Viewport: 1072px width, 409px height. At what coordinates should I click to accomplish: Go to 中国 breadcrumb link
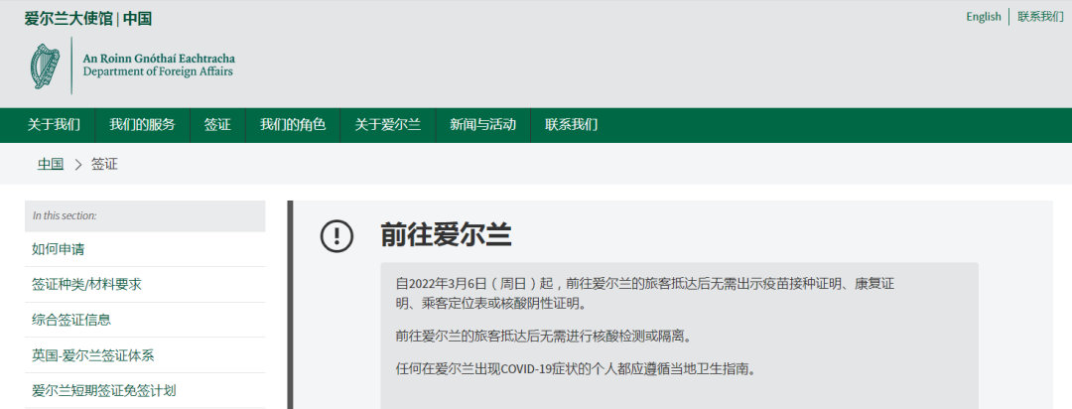click(51, 164)
